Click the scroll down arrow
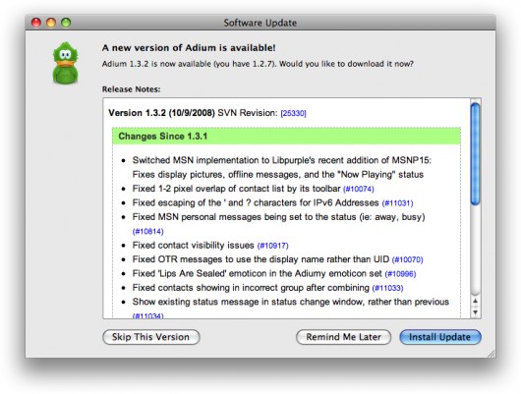This screenshot has width=521, height=394. (475, 312)
